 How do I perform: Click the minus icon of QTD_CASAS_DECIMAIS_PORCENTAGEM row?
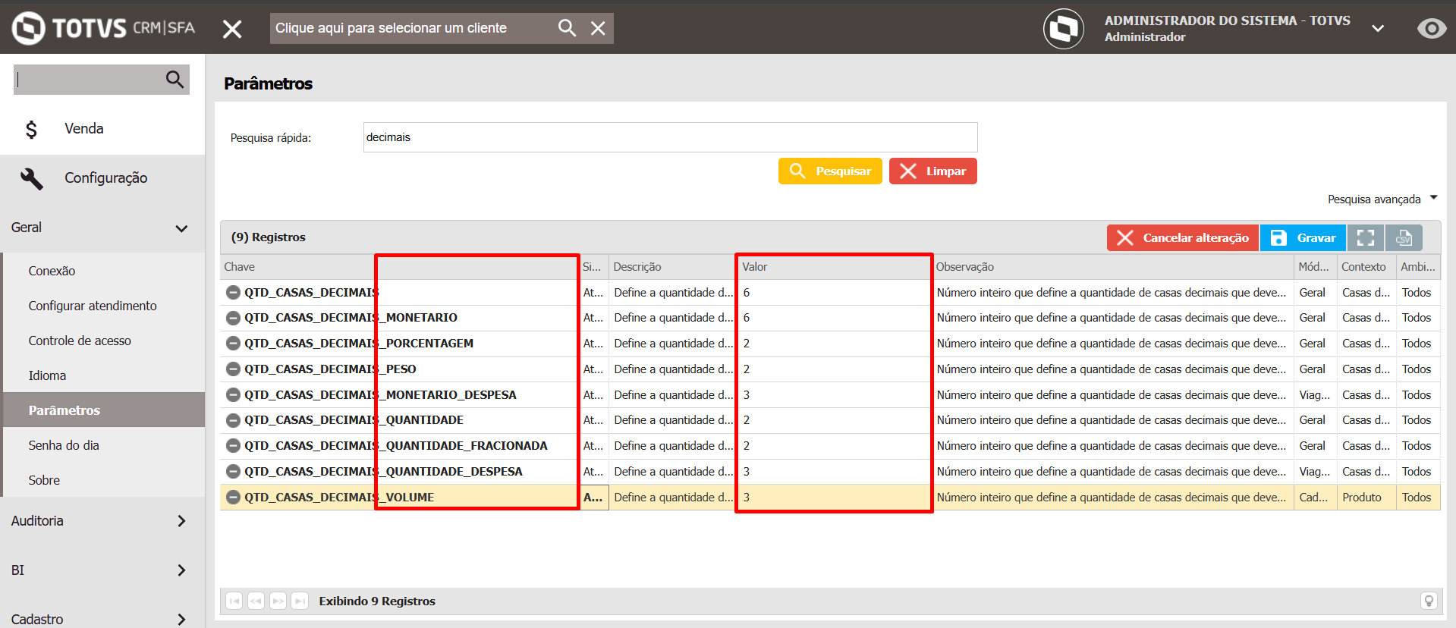(x=234, y=344)
